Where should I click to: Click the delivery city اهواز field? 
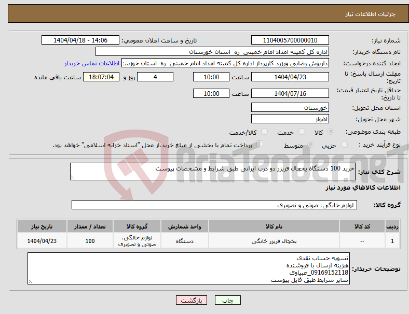pyautogui.click(x=290, y=119)
